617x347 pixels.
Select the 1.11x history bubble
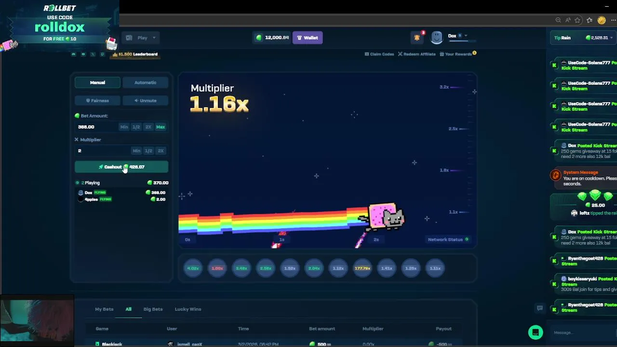click(x=435, y=268)
